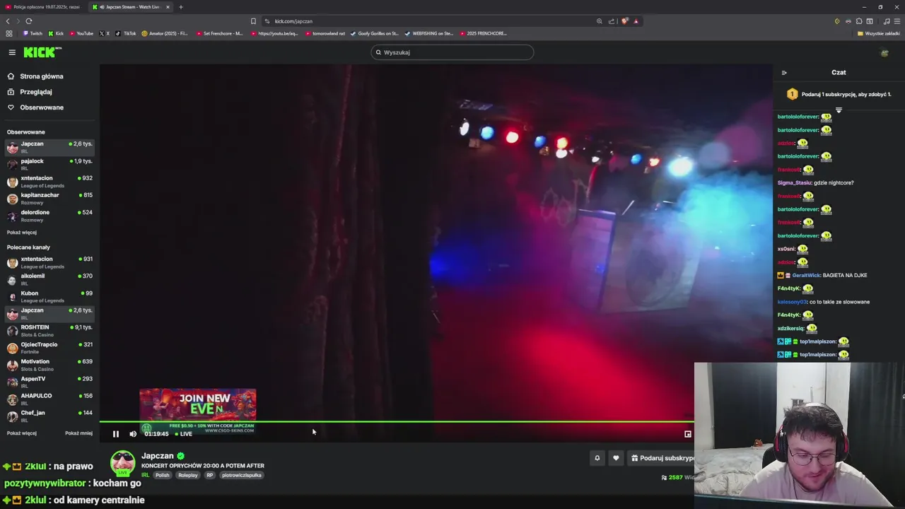The height and width of the screenshot is (509, 905).
Task: Click xdzikersiq username in chat
Action: (x=790, y=329)
